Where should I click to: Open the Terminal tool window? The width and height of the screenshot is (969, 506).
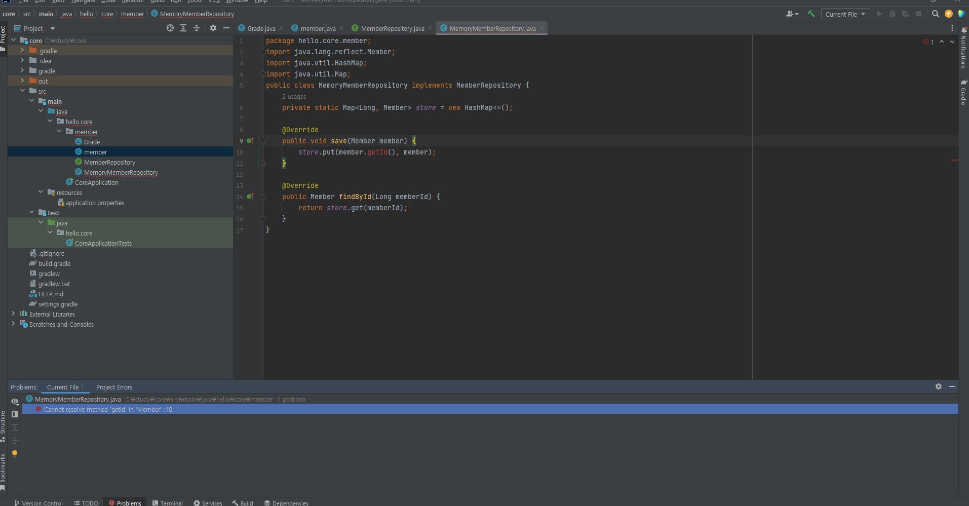tap(168, 503)
